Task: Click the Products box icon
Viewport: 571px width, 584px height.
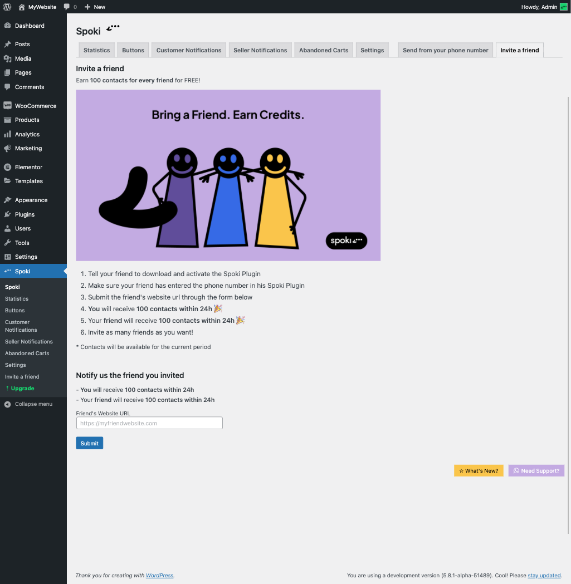Action: pyautogui.click(x=7, y=120)
